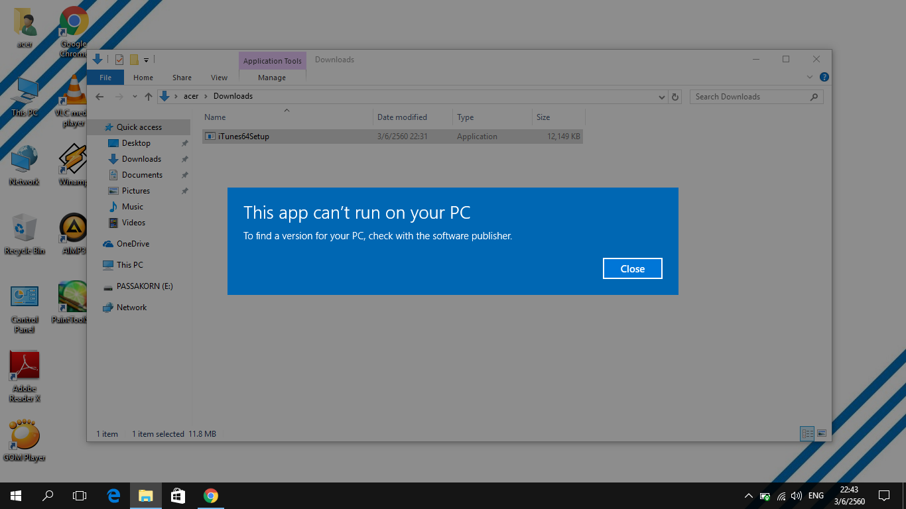Open Network in the navigation pane
The image size is (906, 509).
tap(131, 308)
